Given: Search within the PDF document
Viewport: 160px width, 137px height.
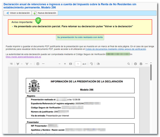Looking at the screenshot, I should click(129, 64).
